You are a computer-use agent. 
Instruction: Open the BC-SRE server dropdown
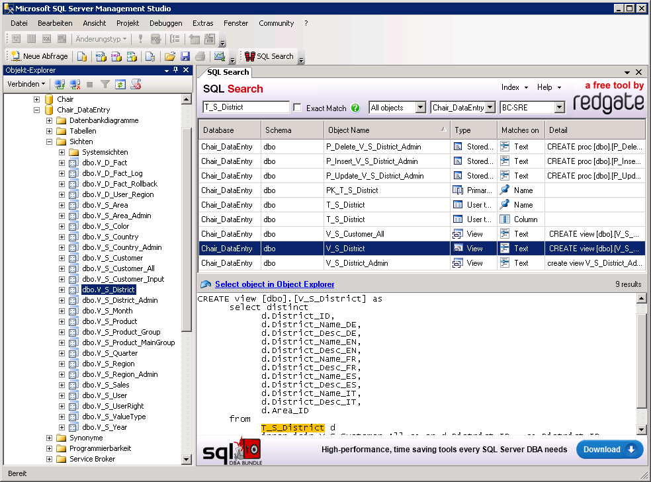click(560, 108)
